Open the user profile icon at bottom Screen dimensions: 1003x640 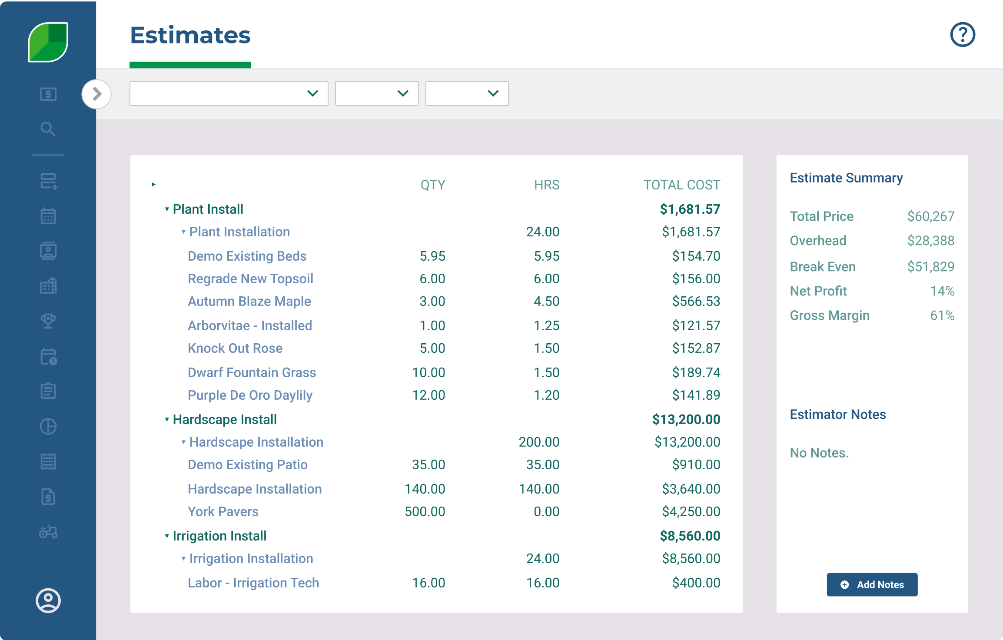coord(48,600)
